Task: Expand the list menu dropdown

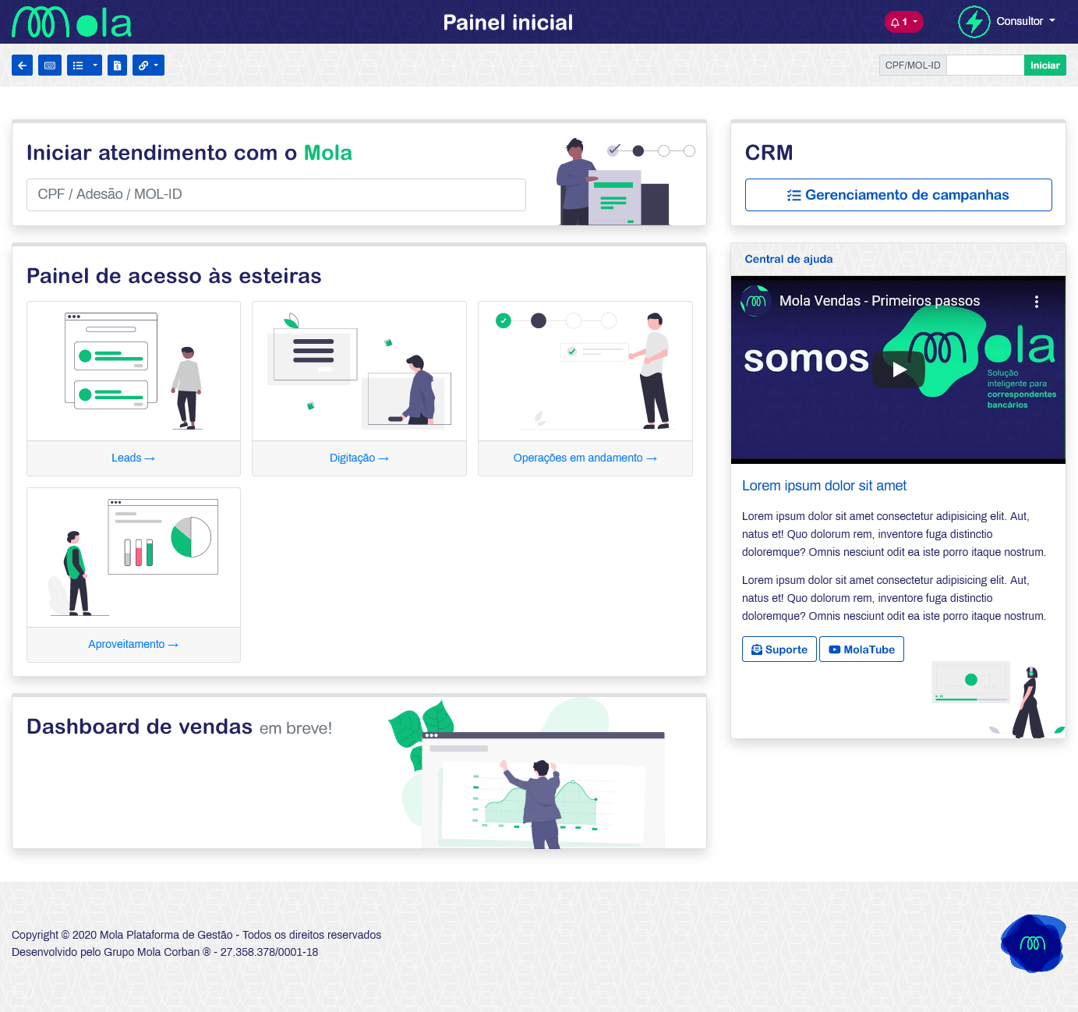Action: [x=84, y=65]
